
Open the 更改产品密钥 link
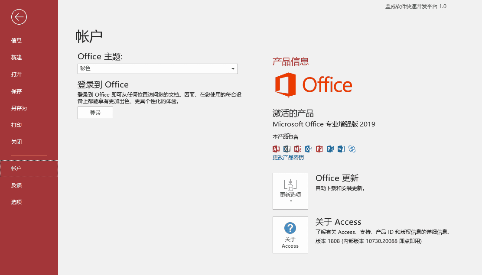[288, 158]
